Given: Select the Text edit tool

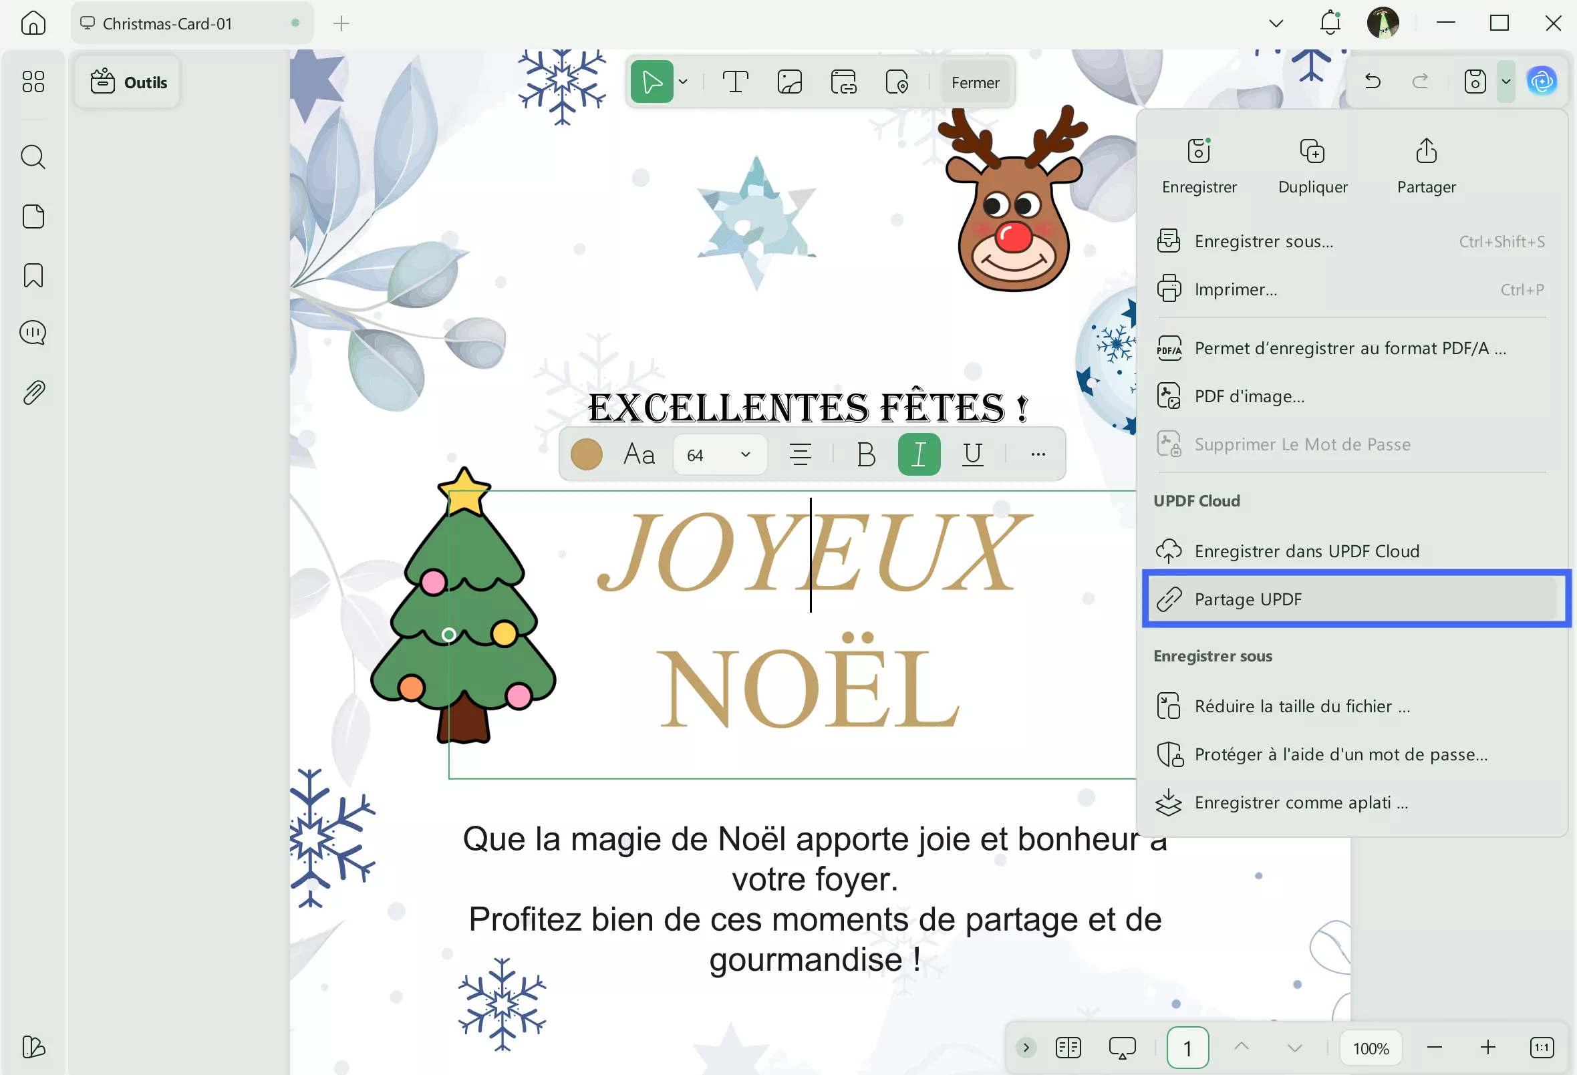Looking at the screenshot, I should (735, 82).
